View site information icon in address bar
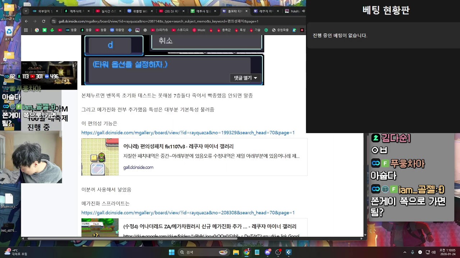 (54, 21)
